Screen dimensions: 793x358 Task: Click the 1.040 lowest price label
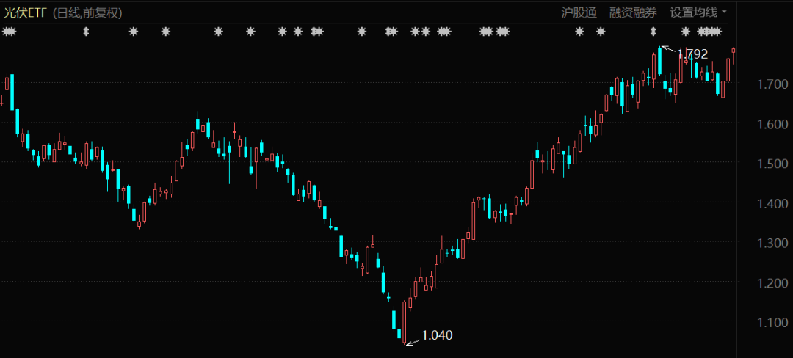click(437, 335)
